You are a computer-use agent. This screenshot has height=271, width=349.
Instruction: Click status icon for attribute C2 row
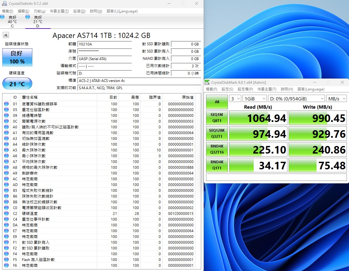(x=6, y=213)
